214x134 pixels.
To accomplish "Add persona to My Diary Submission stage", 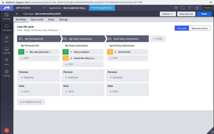I will pyautogui.click(x=72, y=78).
